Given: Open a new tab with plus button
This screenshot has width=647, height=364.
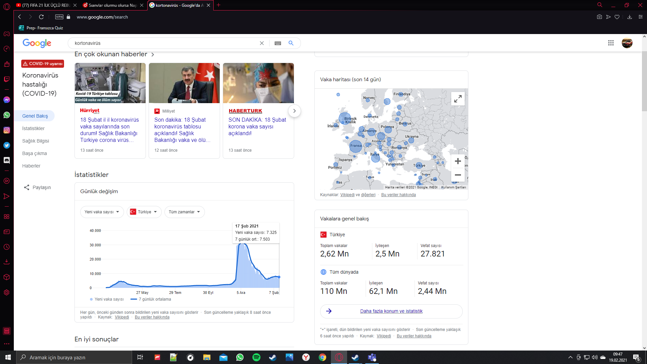Looking at the screenshot, I should tap(219, 5).
